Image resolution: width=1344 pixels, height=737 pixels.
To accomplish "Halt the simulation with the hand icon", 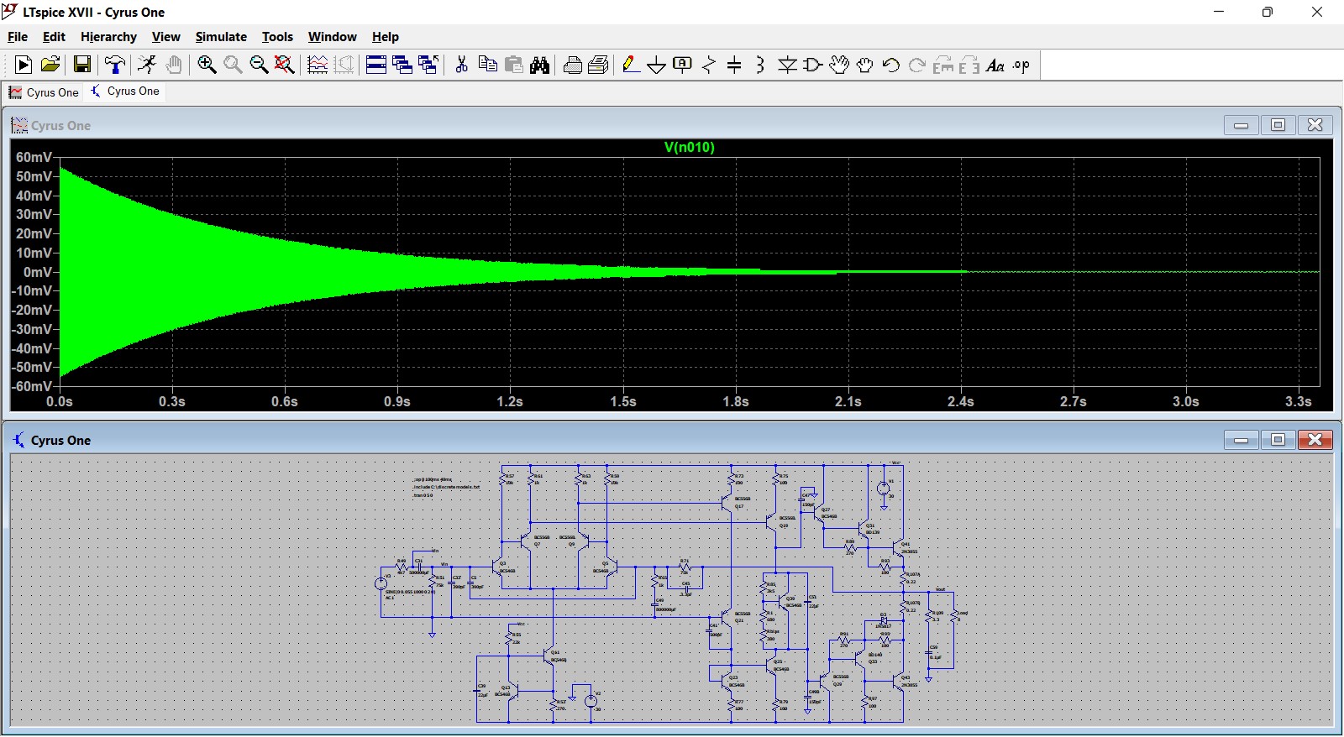I will pos(174,65).
